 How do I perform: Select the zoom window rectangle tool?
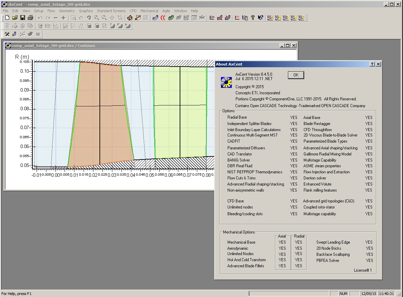[73, 18]
